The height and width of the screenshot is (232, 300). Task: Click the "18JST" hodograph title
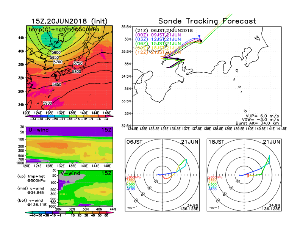tap(216, 142)
